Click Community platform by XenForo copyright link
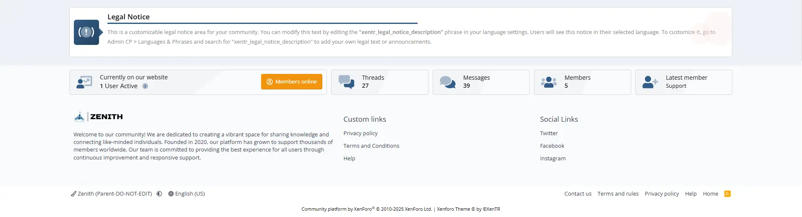The width and height of the screenshot is (802, 217). point(367,209)
